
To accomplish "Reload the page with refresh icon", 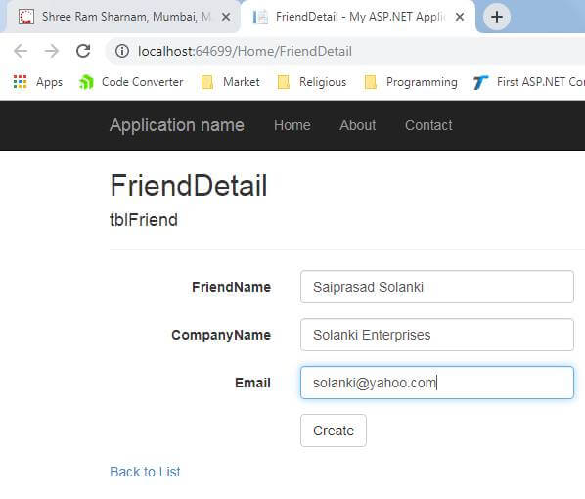I will pyautogui.click(x=83, y=51).
